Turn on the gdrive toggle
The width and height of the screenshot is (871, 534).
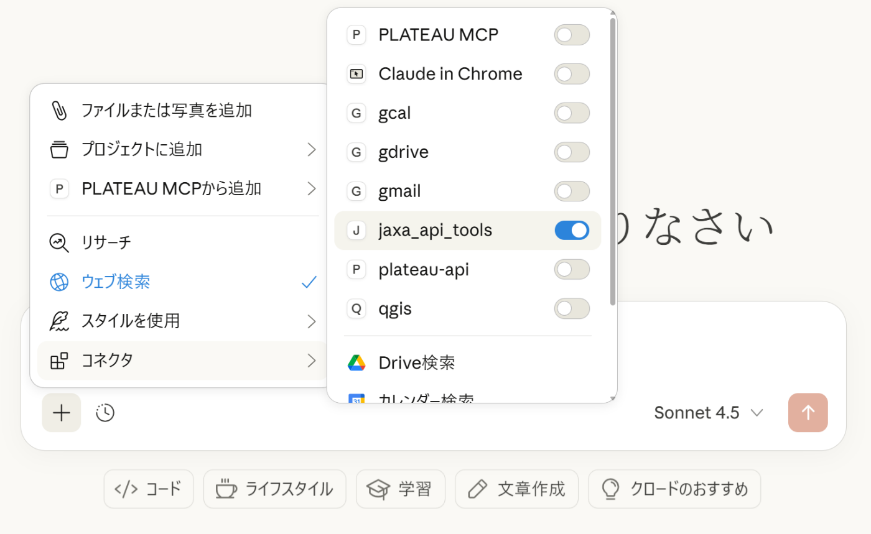572,152
